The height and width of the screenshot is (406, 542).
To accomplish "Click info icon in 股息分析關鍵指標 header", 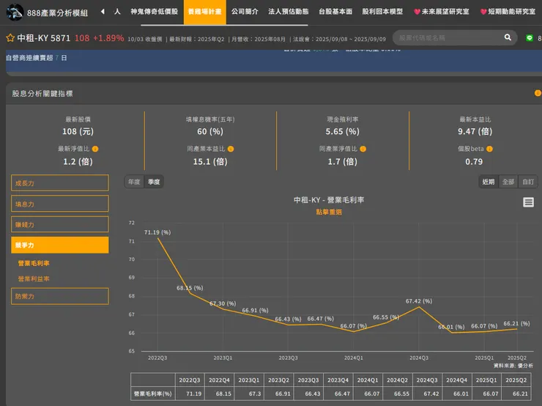I will click(x=538, y=93).
